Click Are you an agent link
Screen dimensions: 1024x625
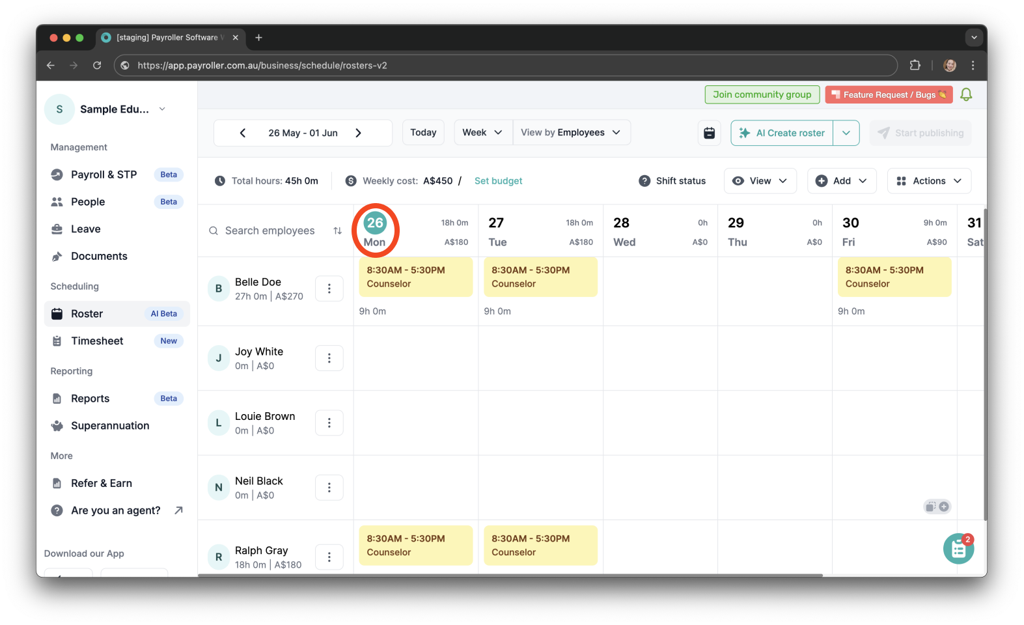coord(117,510)
